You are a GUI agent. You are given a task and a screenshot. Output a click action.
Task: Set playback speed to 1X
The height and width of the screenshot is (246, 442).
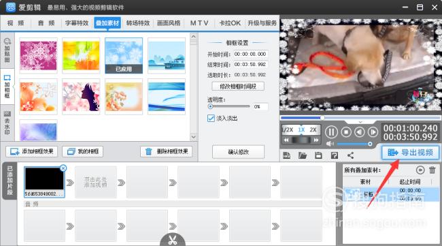point(301,129)
